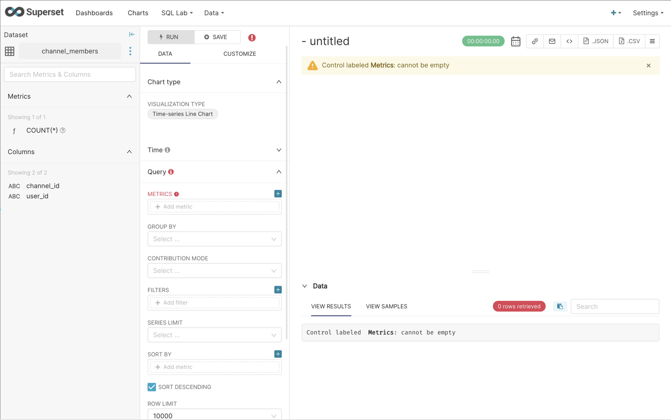This screenshot has width=671, height=420.
Task: Open the chart options hamburger menu
Action: coord(652,41)
